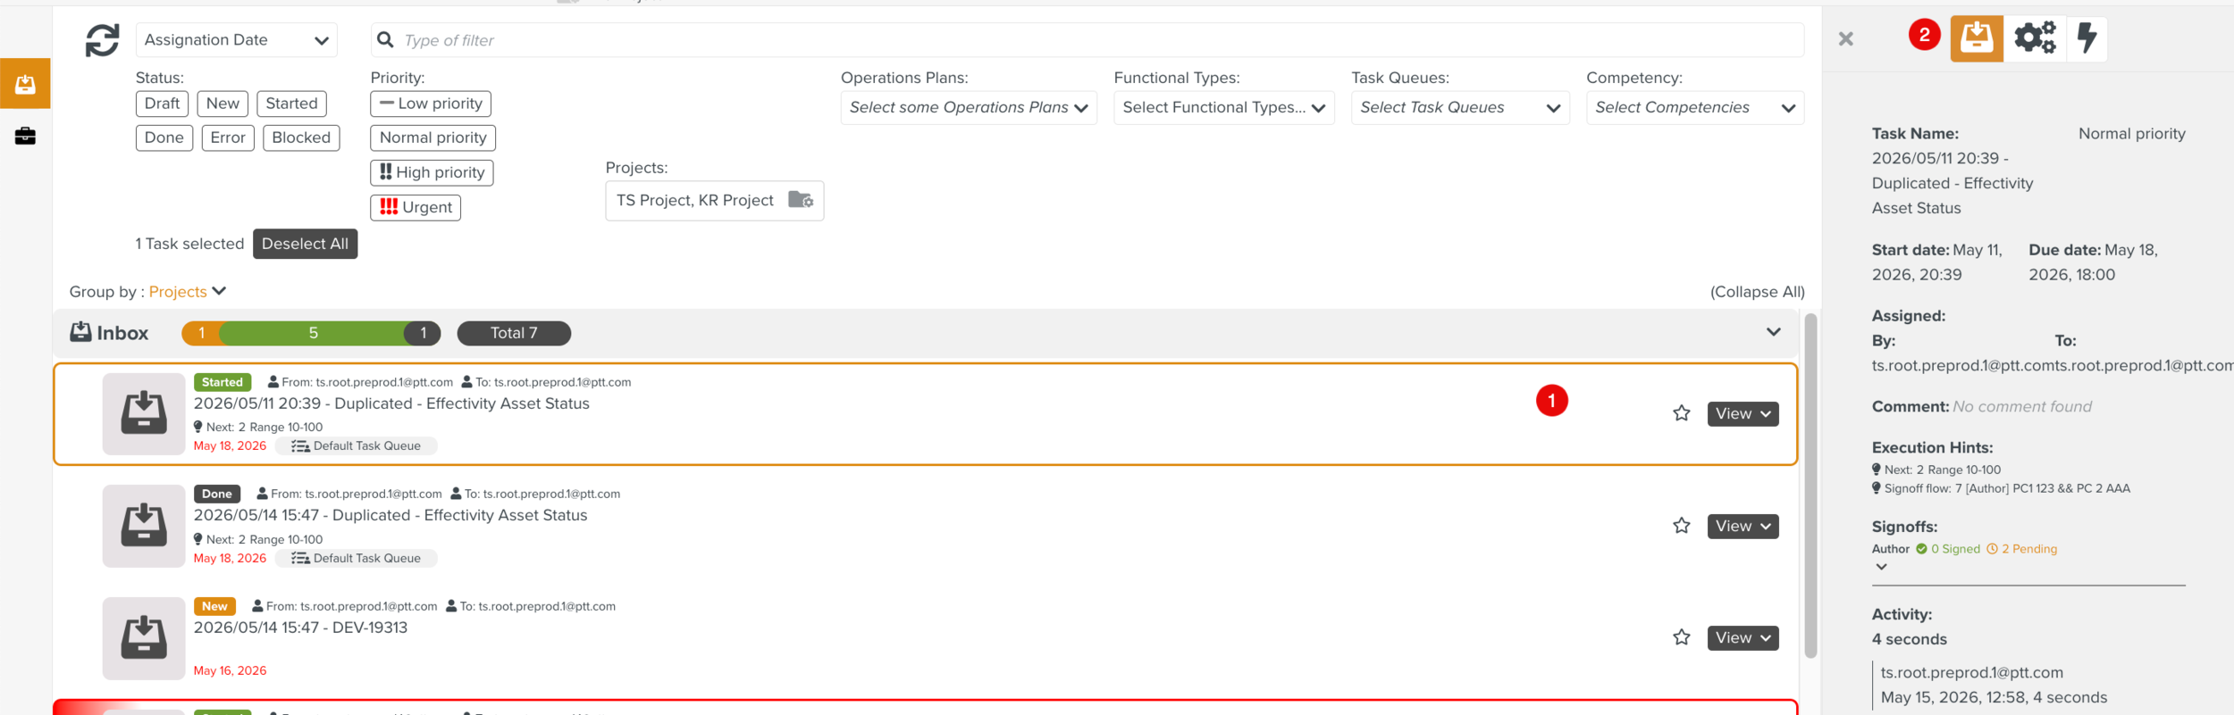Image resolution: width=2234 pixels, height=715 pixels.
Task: Toggle the Started status filter
Action: 291,104
